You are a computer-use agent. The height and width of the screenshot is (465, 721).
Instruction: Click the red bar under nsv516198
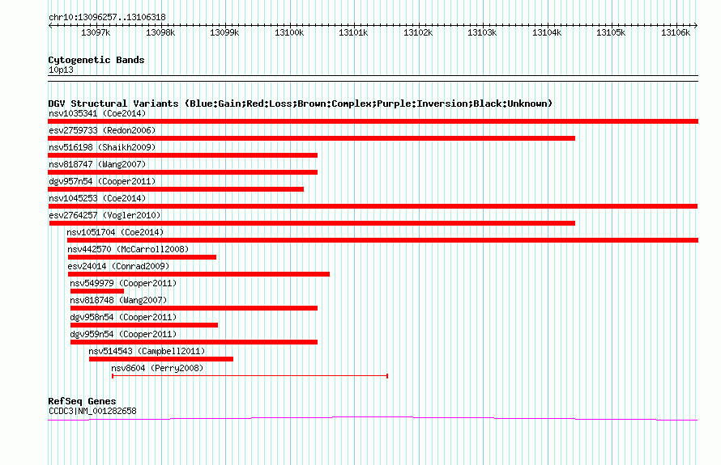coord(182,155)
